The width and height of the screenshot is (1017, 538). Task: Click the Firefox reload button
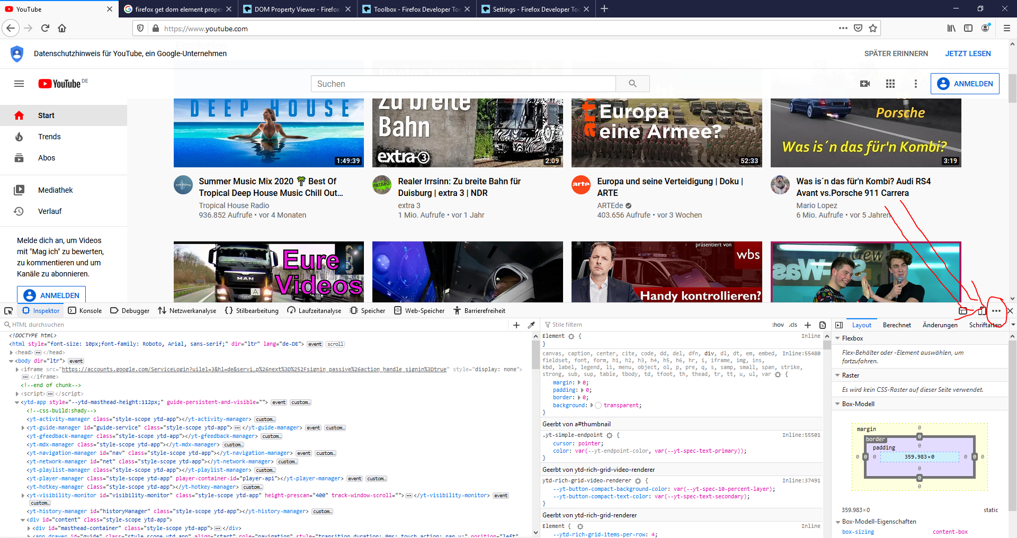pos(46,28)
